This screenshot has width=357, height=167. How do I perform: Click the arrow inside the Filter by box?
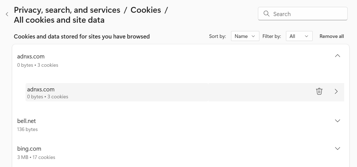pyautogui.click(x=307, y=36)
